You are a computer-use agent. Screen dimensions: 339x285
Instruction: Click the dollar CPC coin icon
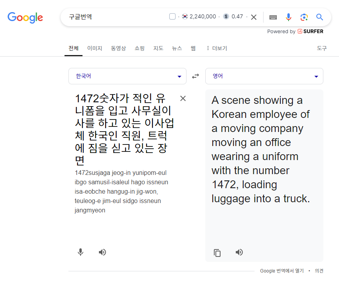(x=226, y=16)
